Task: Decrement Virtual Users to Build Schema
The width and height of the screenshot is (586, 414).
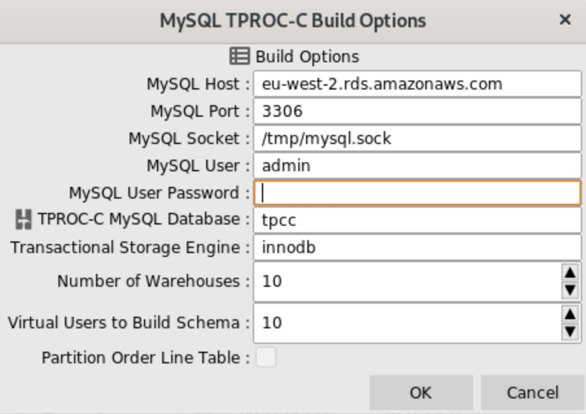Action: [x=570, y=331]
